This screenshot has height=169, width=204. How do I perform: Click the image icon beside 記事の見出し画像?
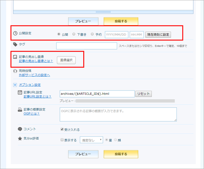pyautogui.click(x=15, y=57)
